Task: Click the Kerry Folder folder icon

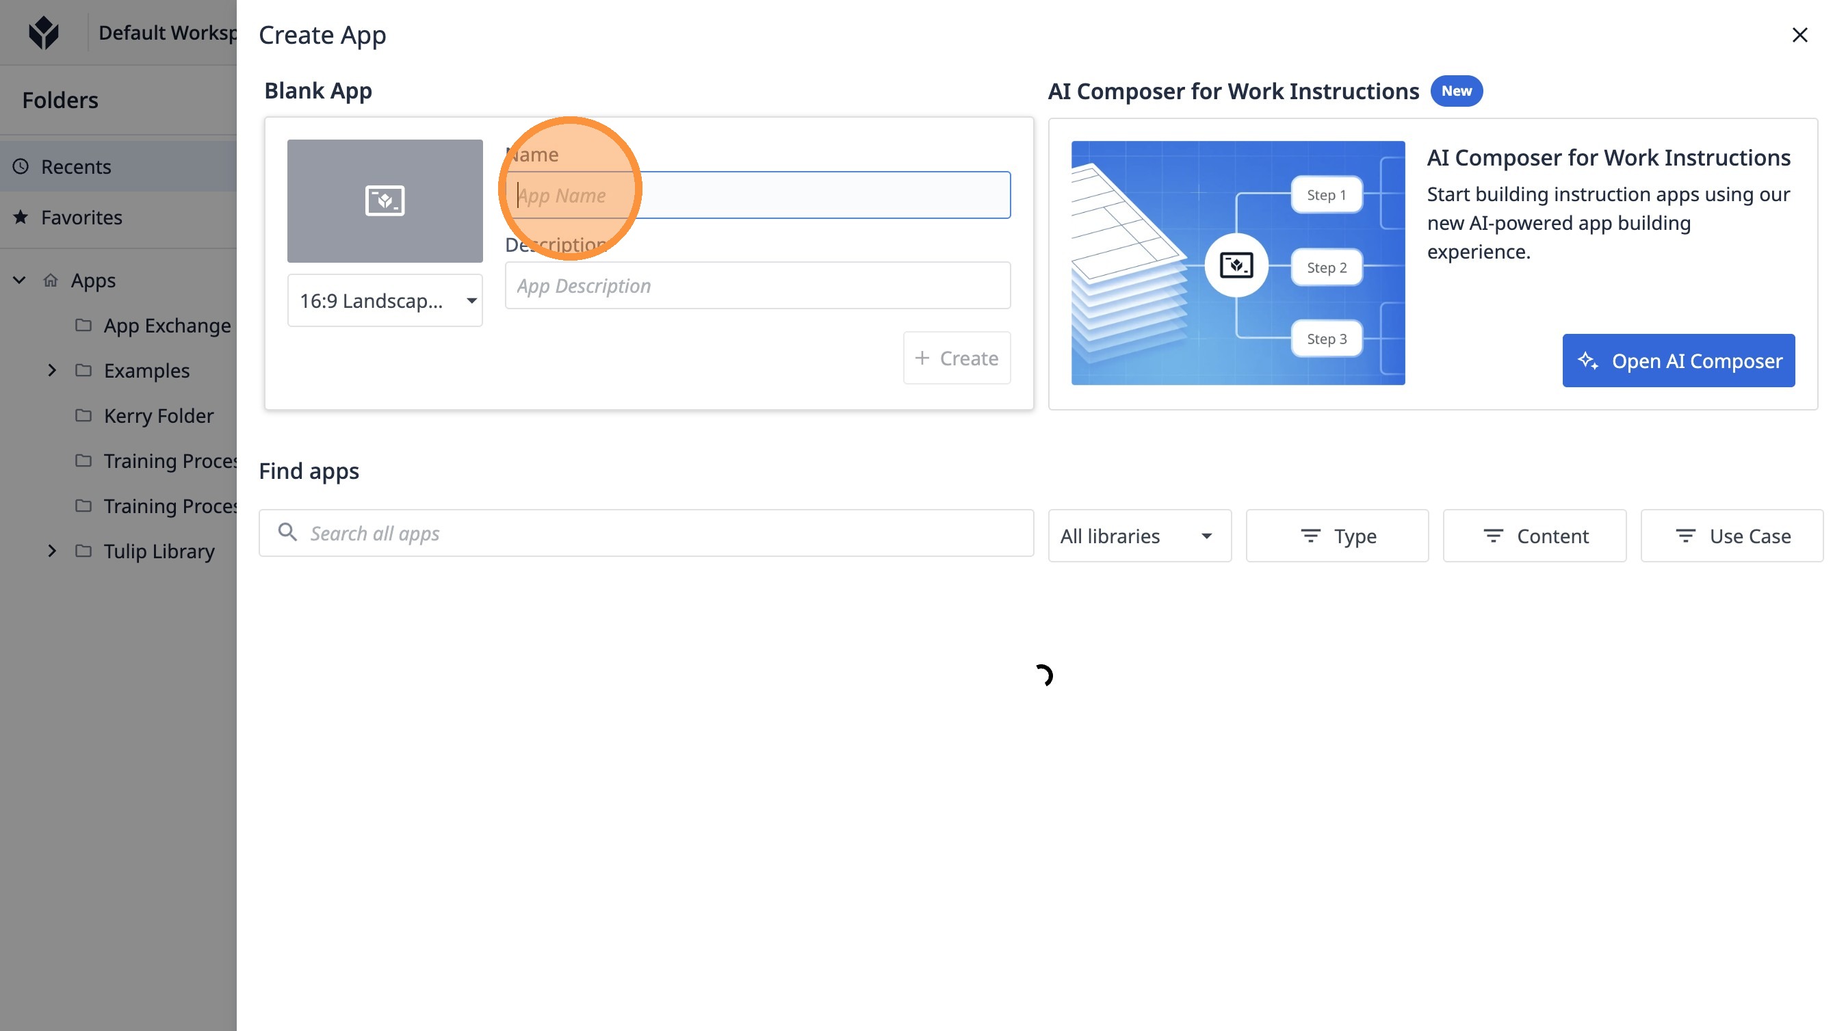Action: click(84, 415)
